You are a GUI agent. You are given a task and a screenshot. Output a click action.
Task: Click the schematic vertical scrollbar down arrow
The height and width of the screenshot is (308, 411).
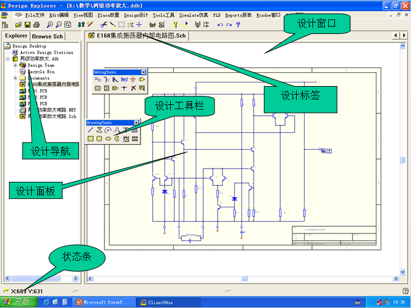402,272
